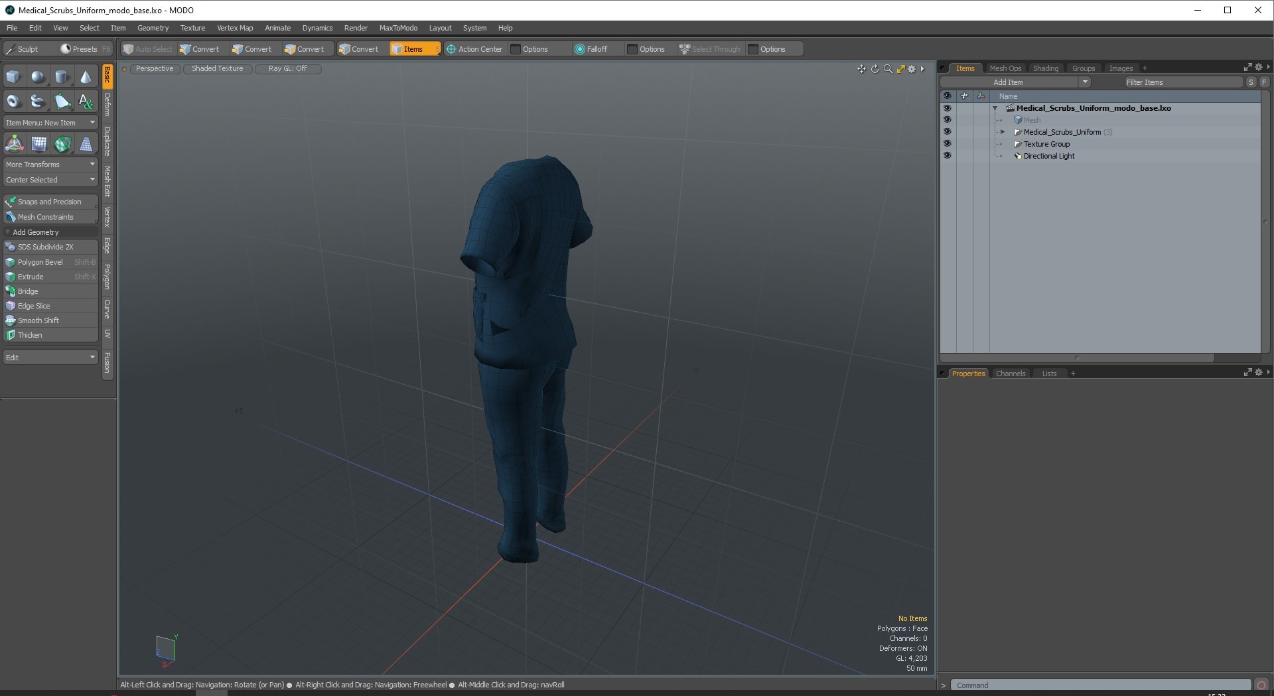Select the Cone primitive tool icon
Viewport: 1274px width, 696px height.
(86, 77)
